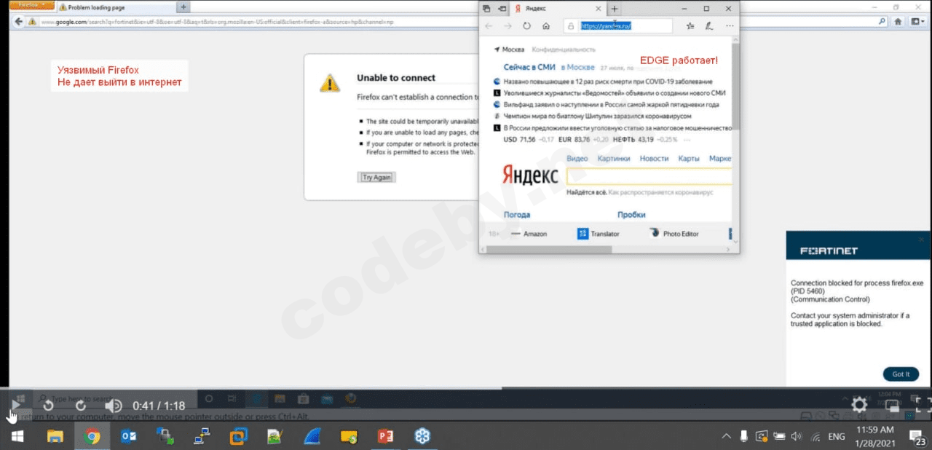
Task: Open Edge favorites star-list icon
Action: pyautogui.click(x=690, y=25)
